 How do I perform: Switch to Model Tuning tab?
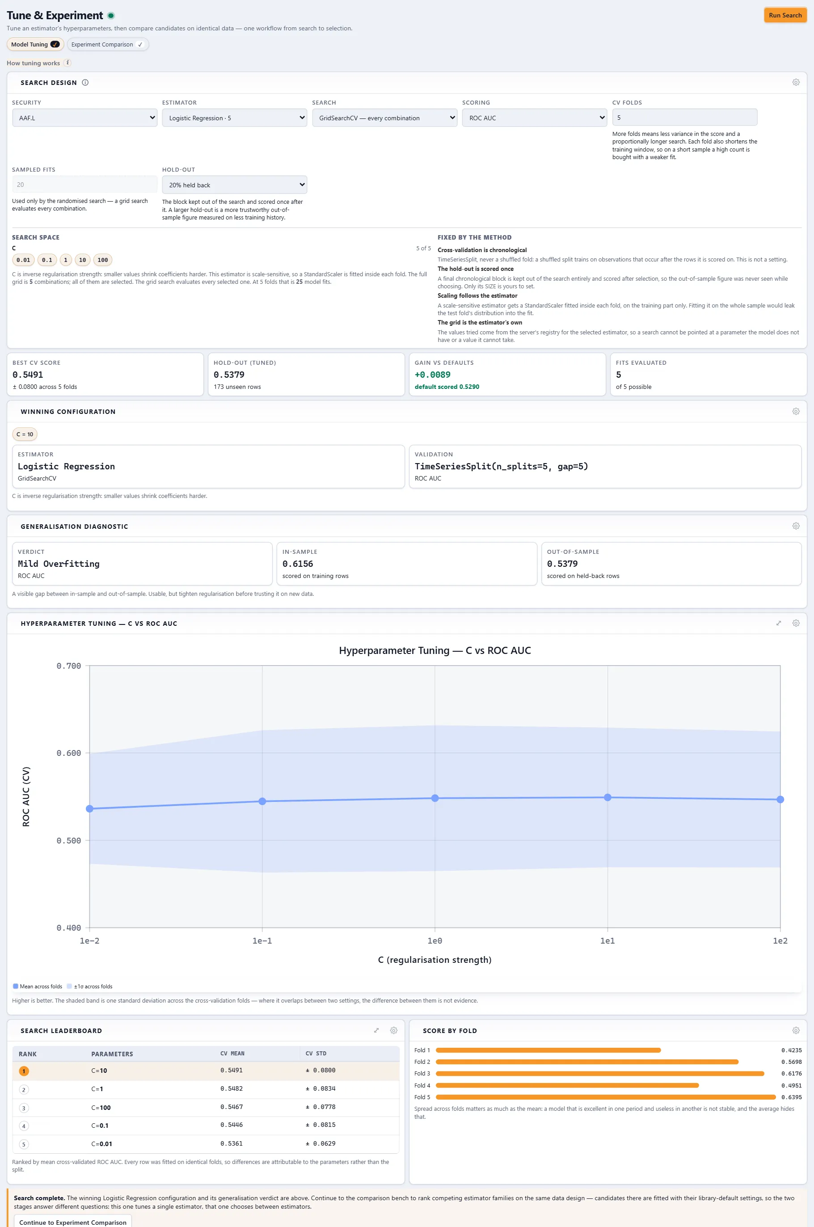(x=35, y=45)
